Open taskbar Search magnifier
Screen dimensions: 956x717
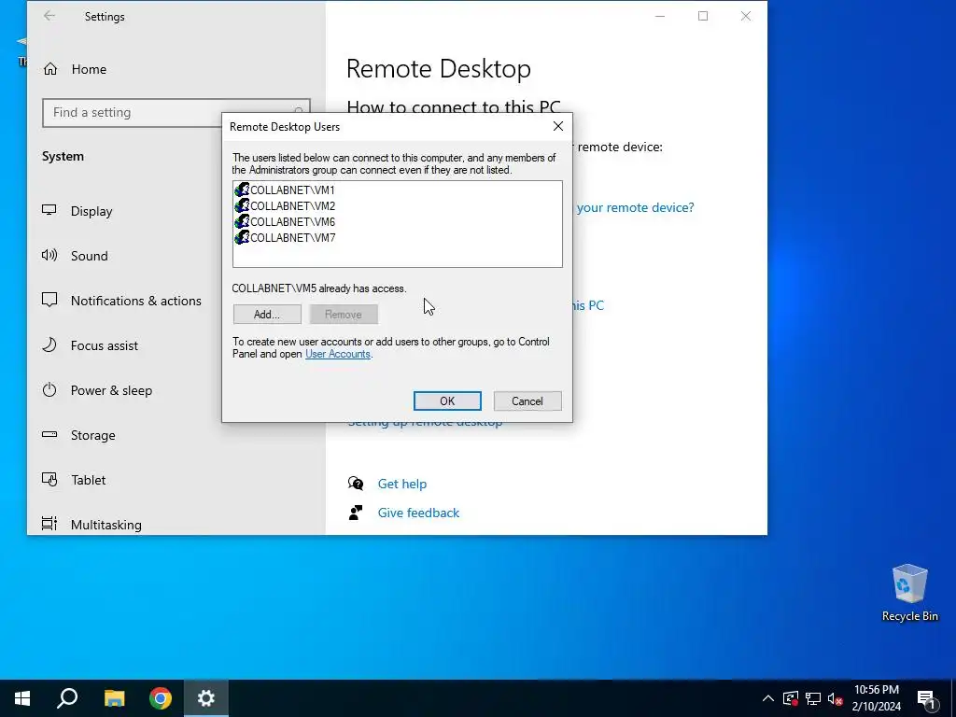click(x=67, y=698)
